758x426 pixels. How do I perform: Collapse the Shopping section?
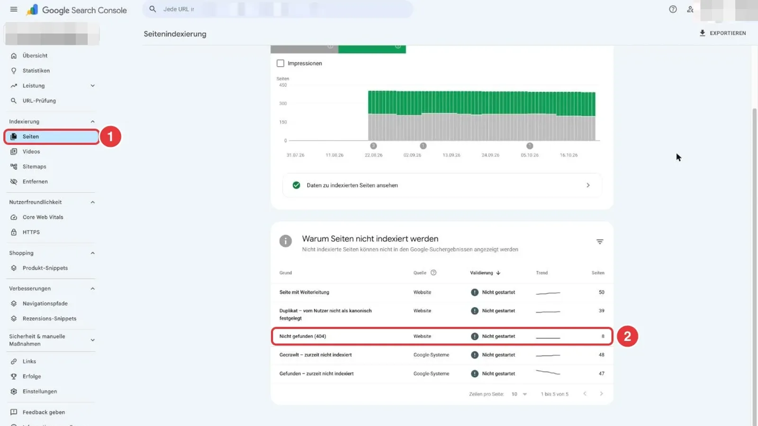tap(92, 253)
